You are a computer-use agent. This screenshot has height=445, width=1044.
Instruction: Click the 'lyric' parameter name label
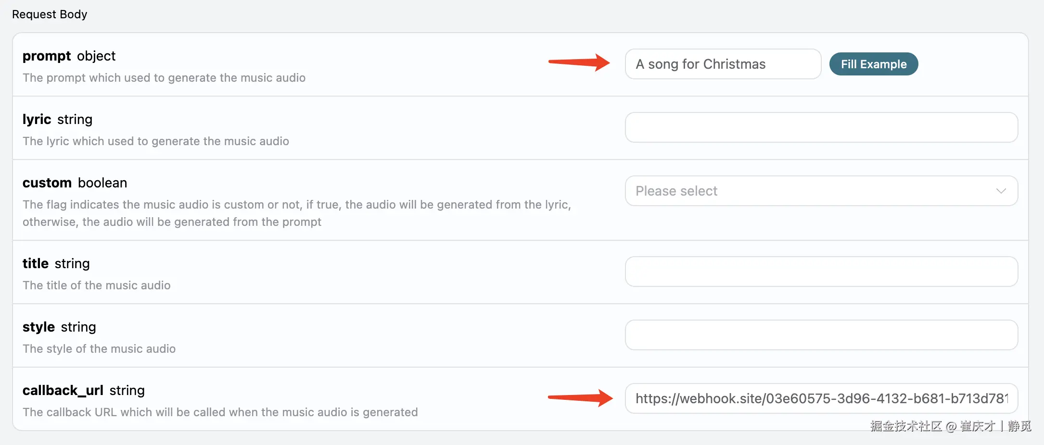(37, 119)
